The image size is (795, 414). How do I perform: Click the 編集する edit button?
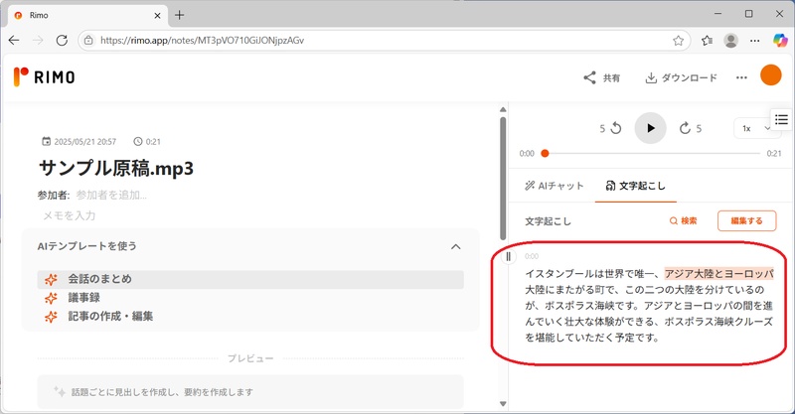747,221
